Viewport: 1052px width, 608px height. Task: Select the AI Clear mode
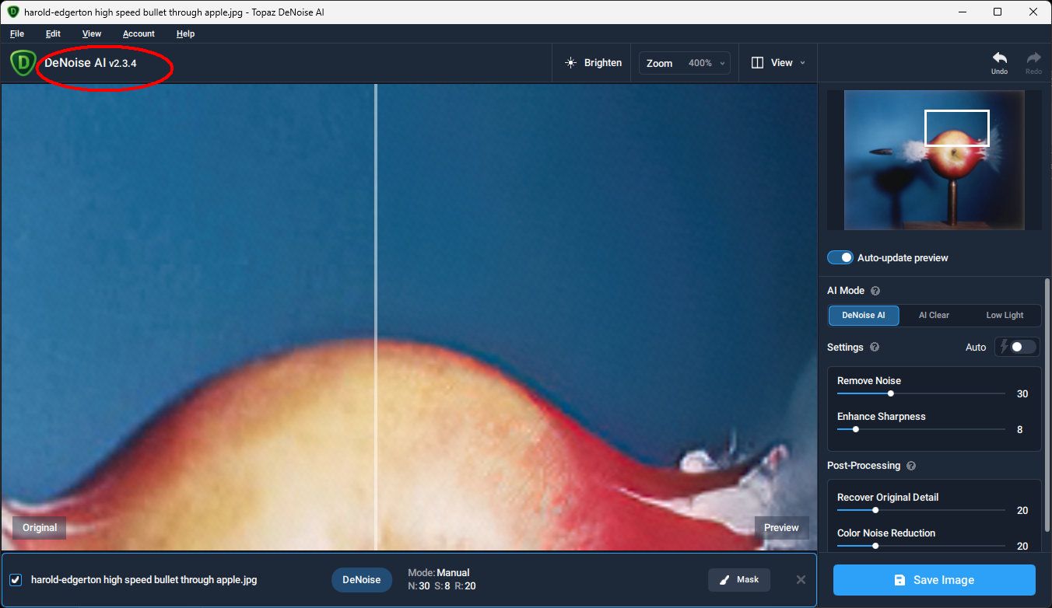coord(934,315)
